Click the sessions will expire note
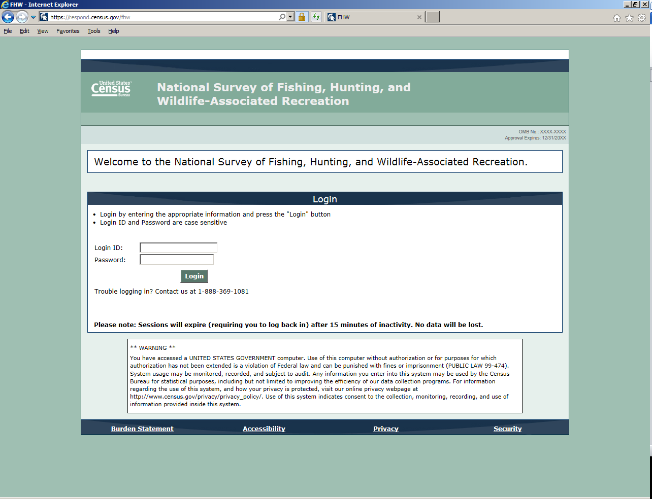The height and width of the screenshot is (499, 652). (288, 325)
